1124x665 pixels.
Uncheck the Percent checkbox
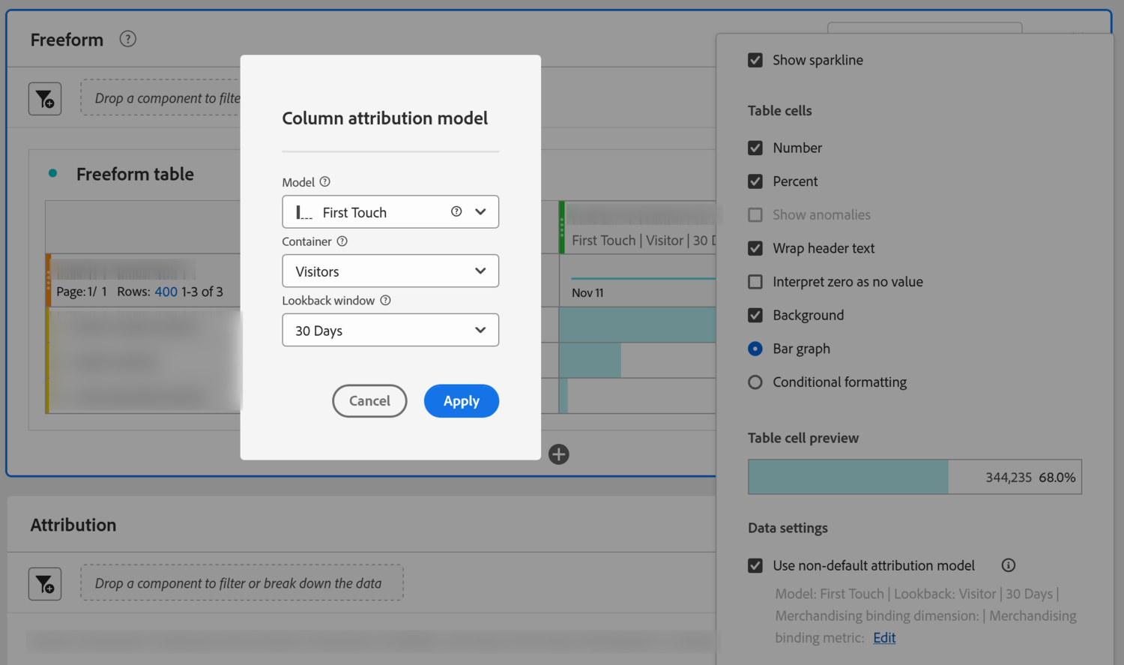[755, 181]
